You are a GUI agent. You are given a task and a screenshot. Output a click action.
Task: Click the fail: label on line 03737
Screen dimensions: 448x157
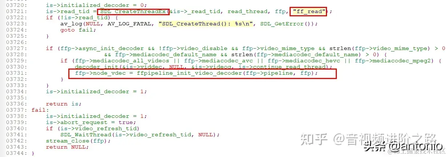coord(39,110)
